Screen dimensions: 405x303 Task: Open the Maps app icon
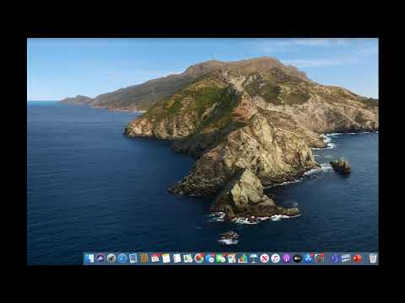[x=188, y=258]
